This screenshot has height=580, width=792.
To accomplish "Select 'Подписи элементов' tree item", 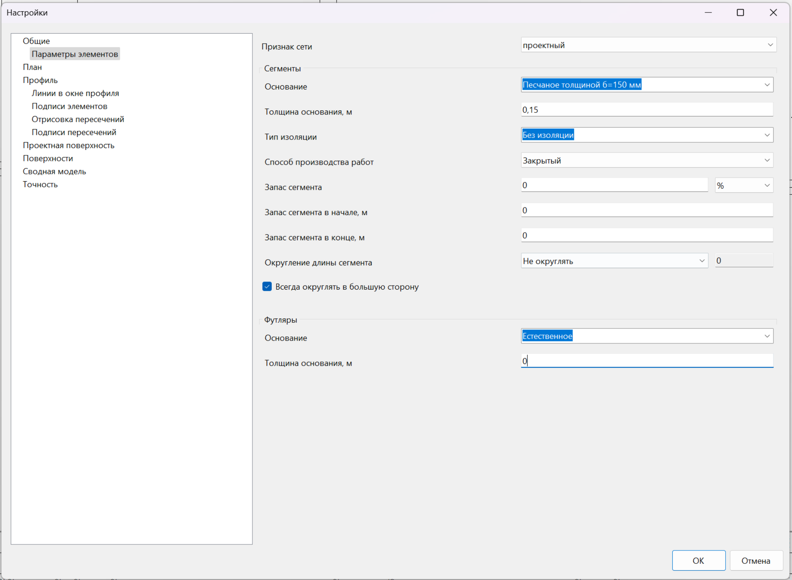I will click(70, 106).
